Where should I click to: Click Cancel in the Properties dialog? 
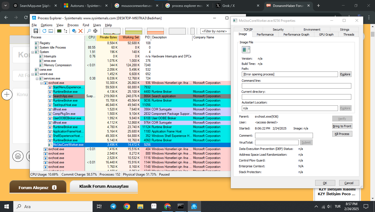[x=349, y=183]
